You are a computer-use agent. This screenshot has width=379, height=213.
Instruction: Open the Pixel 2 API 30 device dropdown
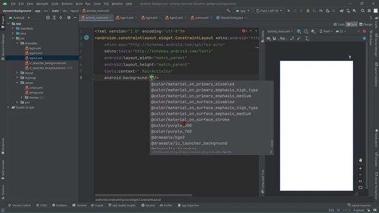(x=269, y=11)
